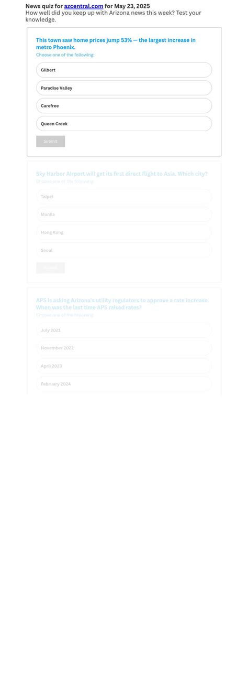The image size is (248, 685).
Task: Select the November 2022 option
Action: pyautogui.click(x=124, y=348)
